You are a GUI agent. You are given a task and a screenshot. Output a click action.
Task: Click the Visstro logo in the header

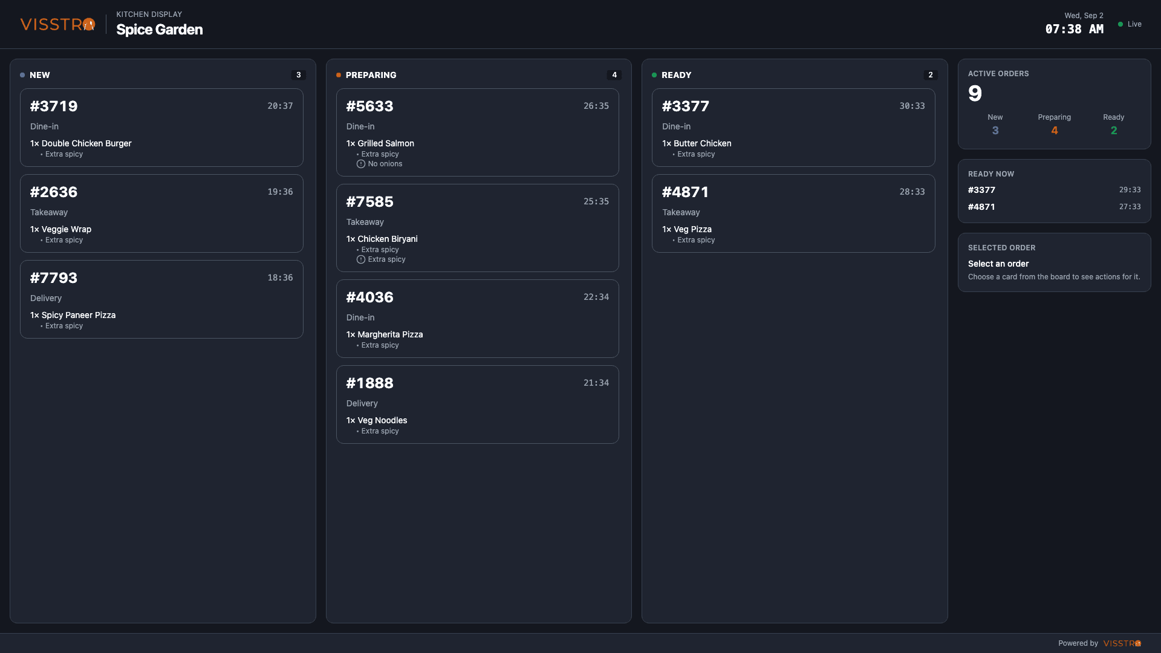[57, 24]
